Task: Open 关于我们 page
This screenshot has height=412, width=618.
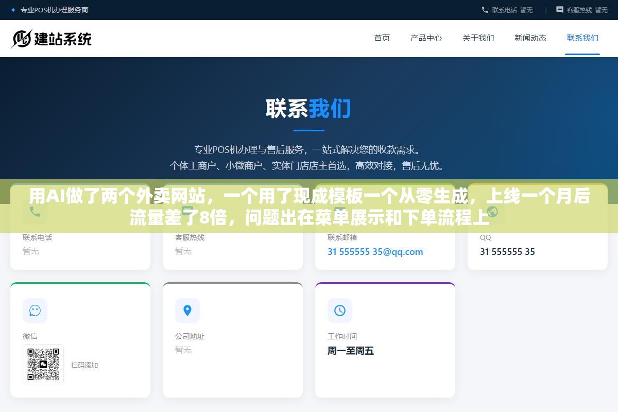Action: pyautogui.click(x=478, y=38)
